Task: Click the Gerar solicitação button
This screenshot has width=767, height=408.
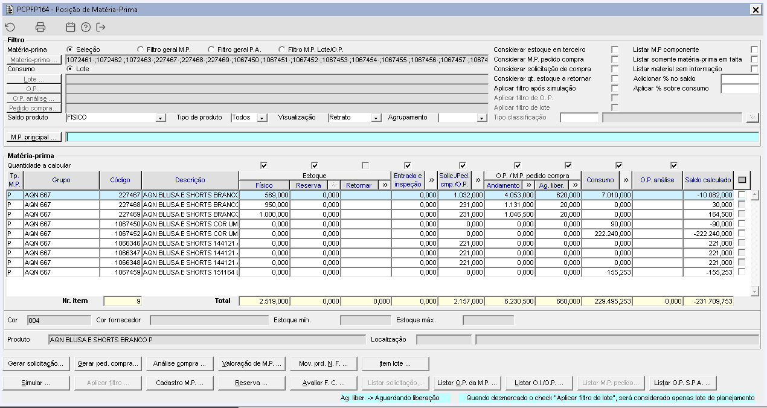Action: pyautogui.click(x=36, y=363)
